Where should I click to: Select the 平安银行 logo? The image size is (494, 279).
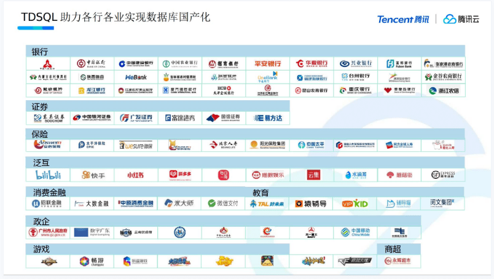click(x=268, y=64)
